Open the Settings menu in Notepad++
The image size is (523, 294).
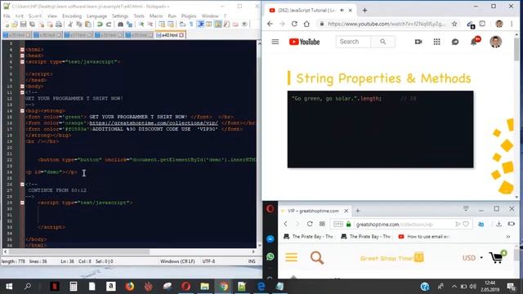[120, 16]
